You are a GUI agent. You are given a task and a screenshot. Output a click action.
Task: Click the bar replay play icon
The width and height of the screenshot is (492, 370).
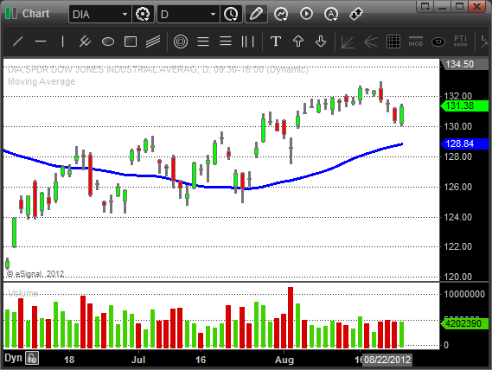pos(306,14)
